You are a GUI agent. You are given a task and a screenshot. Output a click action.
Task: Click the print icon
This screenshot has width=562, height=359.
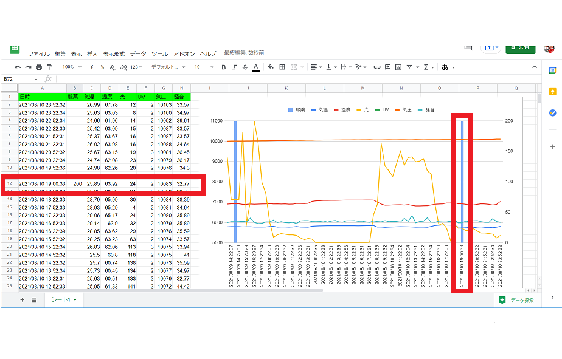[x=39, y=67]
